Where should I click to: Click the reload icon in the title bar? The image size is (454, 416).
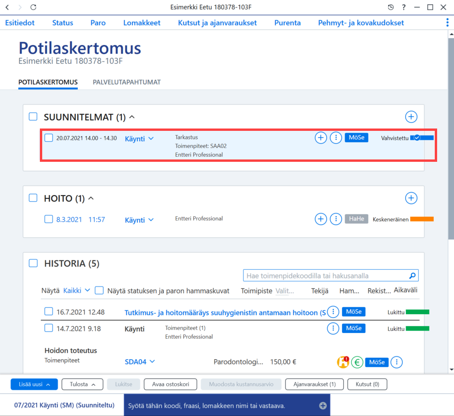point(33,7)
